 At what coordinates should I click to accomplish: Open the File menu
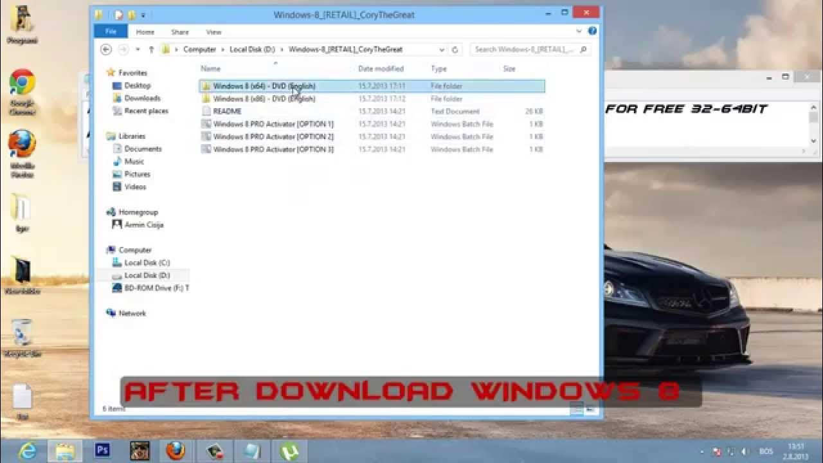111,32
